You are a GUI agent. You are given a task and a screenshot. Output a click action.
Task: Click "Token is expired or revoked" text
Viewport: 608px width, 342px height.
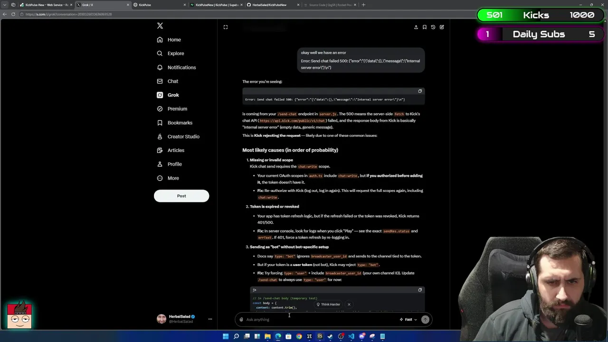(274, 207)
